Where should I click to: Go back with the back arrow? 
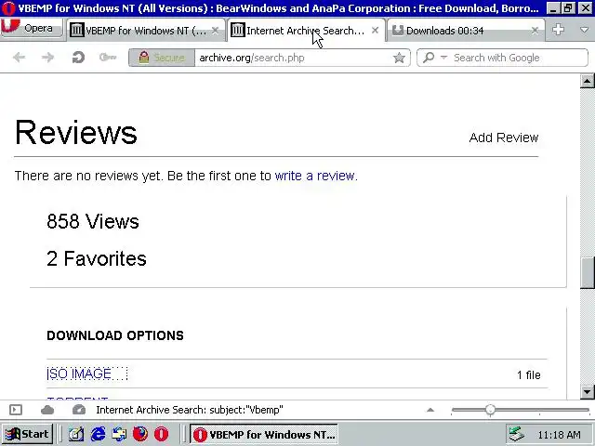pyautogui.click(x=19, y=58)
